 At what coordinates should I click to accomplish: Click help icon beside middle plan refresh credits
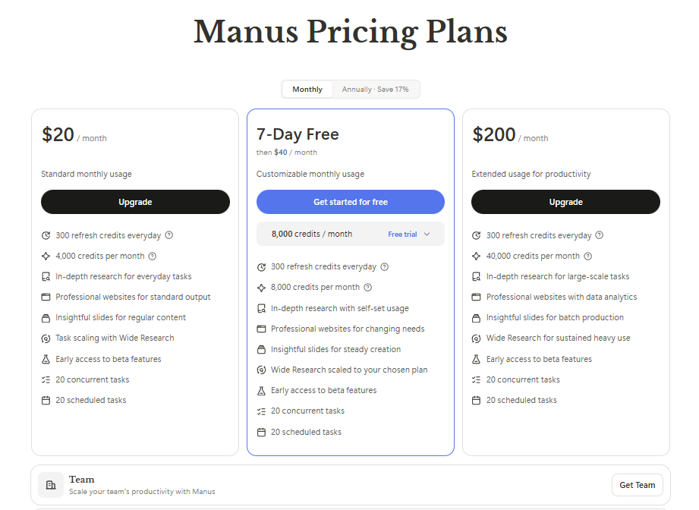[x=385, y=267]
